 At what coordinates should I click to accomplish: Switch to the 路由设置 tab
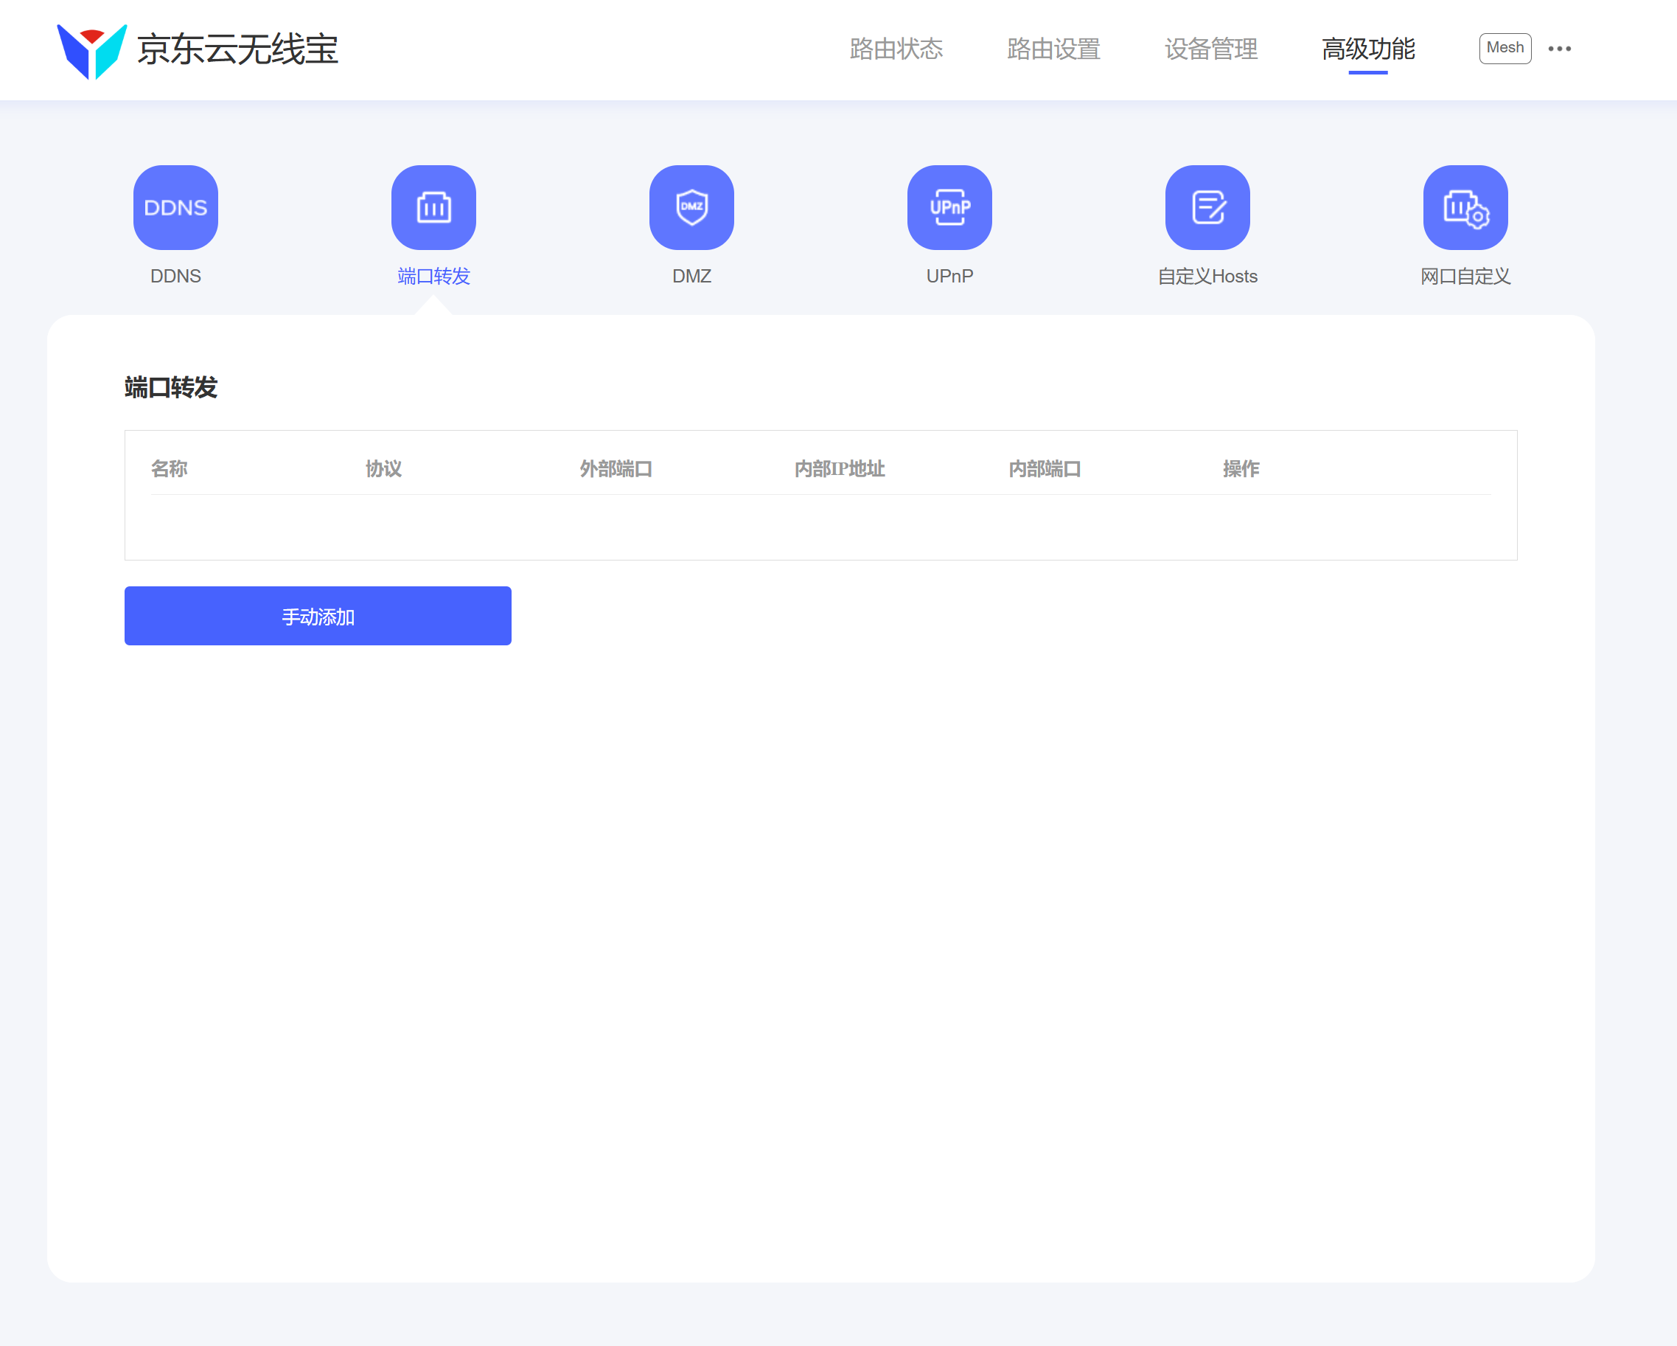pyautogui.click(x=1053, y=49)
